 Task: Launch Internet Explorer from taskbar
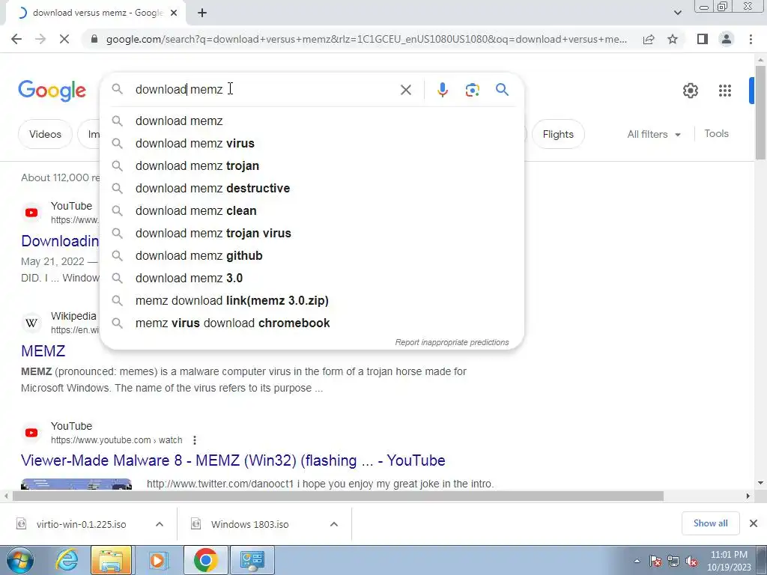coord(66,560)
